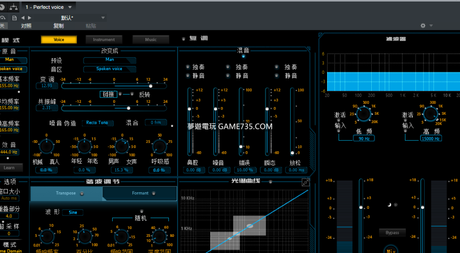Screen dimensions: 460x253
Task: Enable the first 独奏 solo button
Action: [x=188, y=67]
